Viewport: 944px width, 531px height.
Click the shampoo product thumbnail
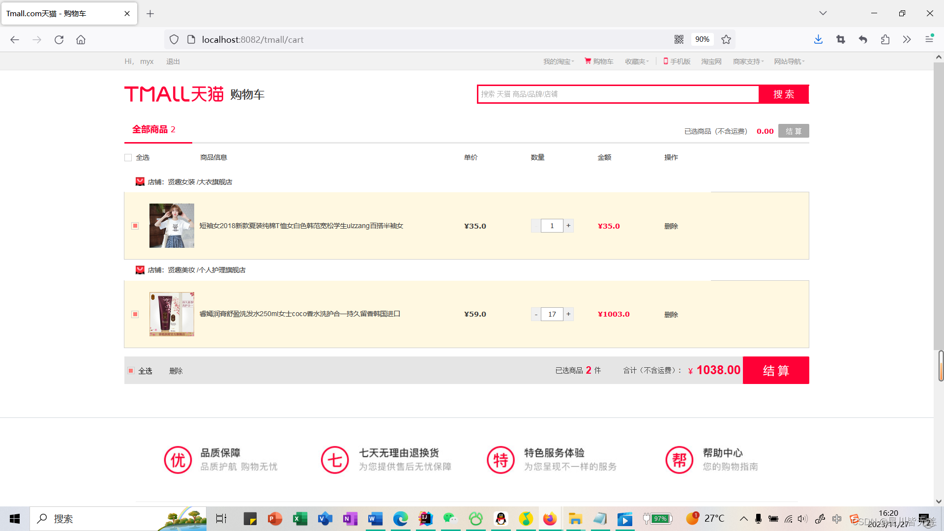(172, 314)
